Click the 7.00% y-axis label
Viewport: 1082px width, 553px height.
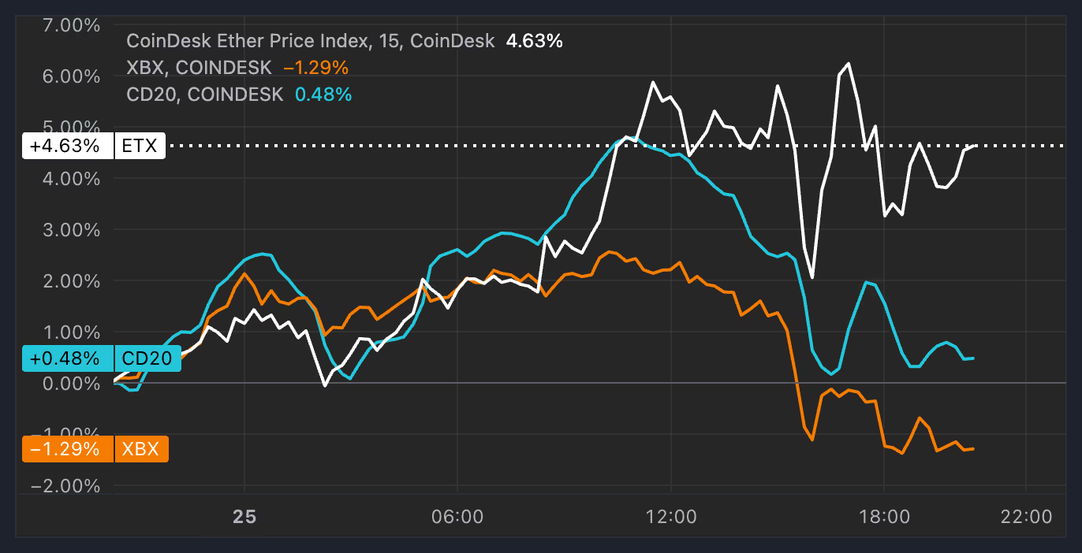[65, 25]
